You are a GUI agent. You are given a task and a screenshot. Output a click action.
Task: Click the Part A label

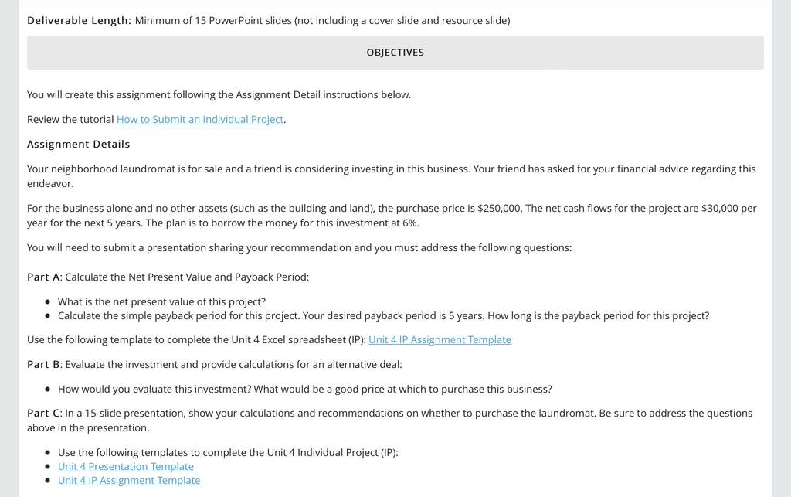[44, 277]
